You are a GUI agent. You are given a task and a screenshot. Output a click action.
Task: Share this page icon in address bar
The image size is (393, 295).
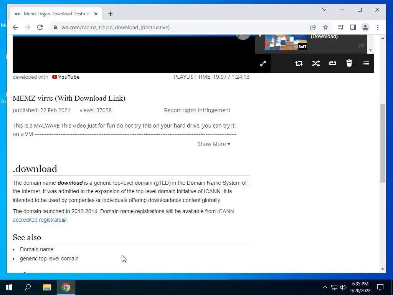(313, 27)
